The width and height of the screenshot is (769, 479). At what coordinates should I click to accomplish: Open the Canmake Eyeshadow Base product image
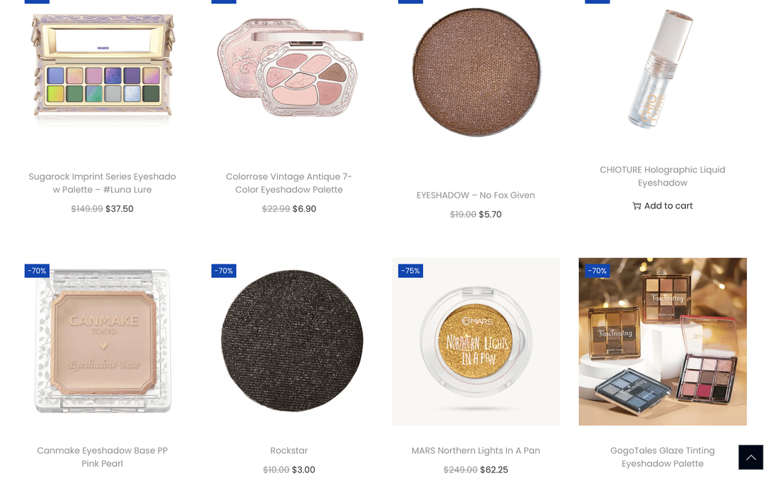103,342
